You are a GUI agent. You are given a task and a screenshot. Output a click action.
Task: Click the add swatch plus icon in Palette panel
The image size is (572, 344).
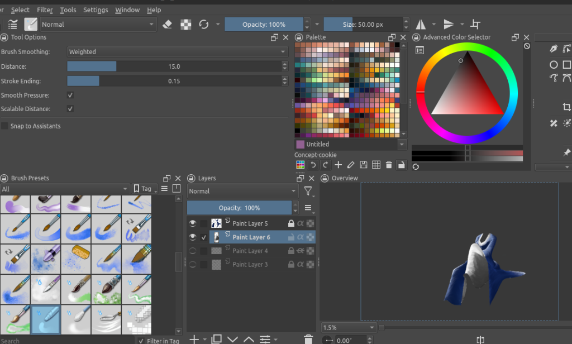pos(338,164)
